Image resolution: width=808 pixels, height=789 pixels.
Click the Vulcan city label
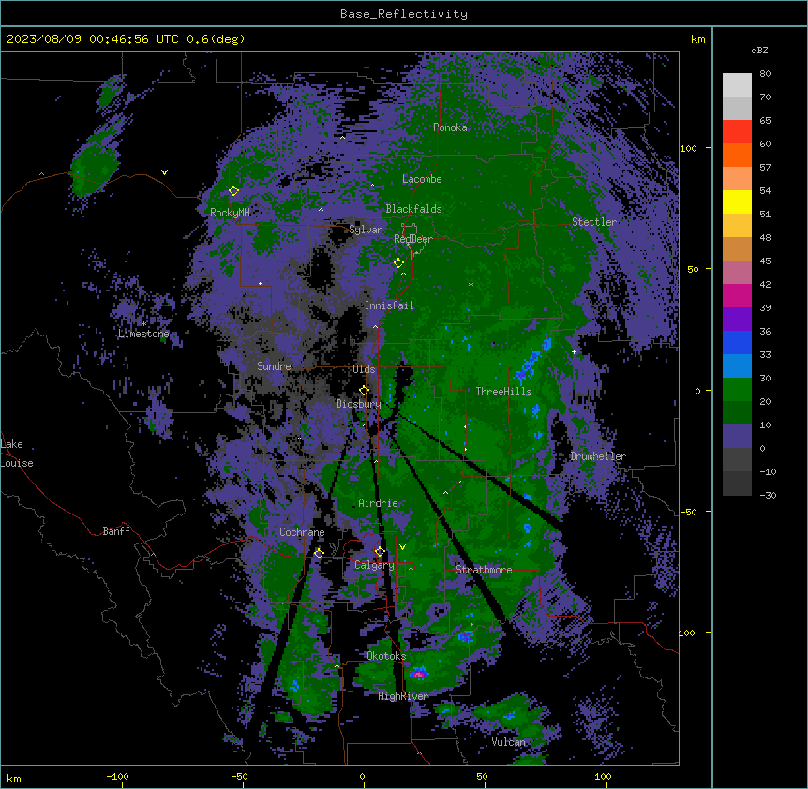[509, 742]
